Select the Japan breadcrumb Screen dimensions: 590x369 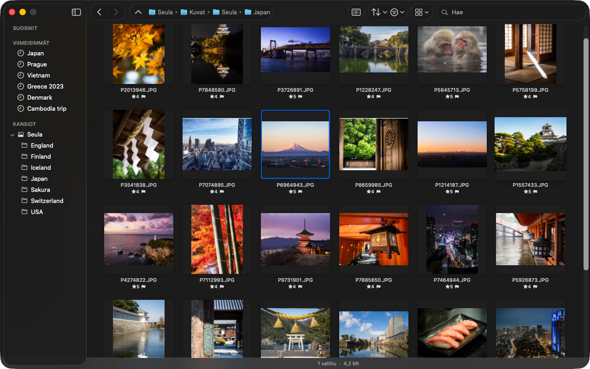coord(257,12)
